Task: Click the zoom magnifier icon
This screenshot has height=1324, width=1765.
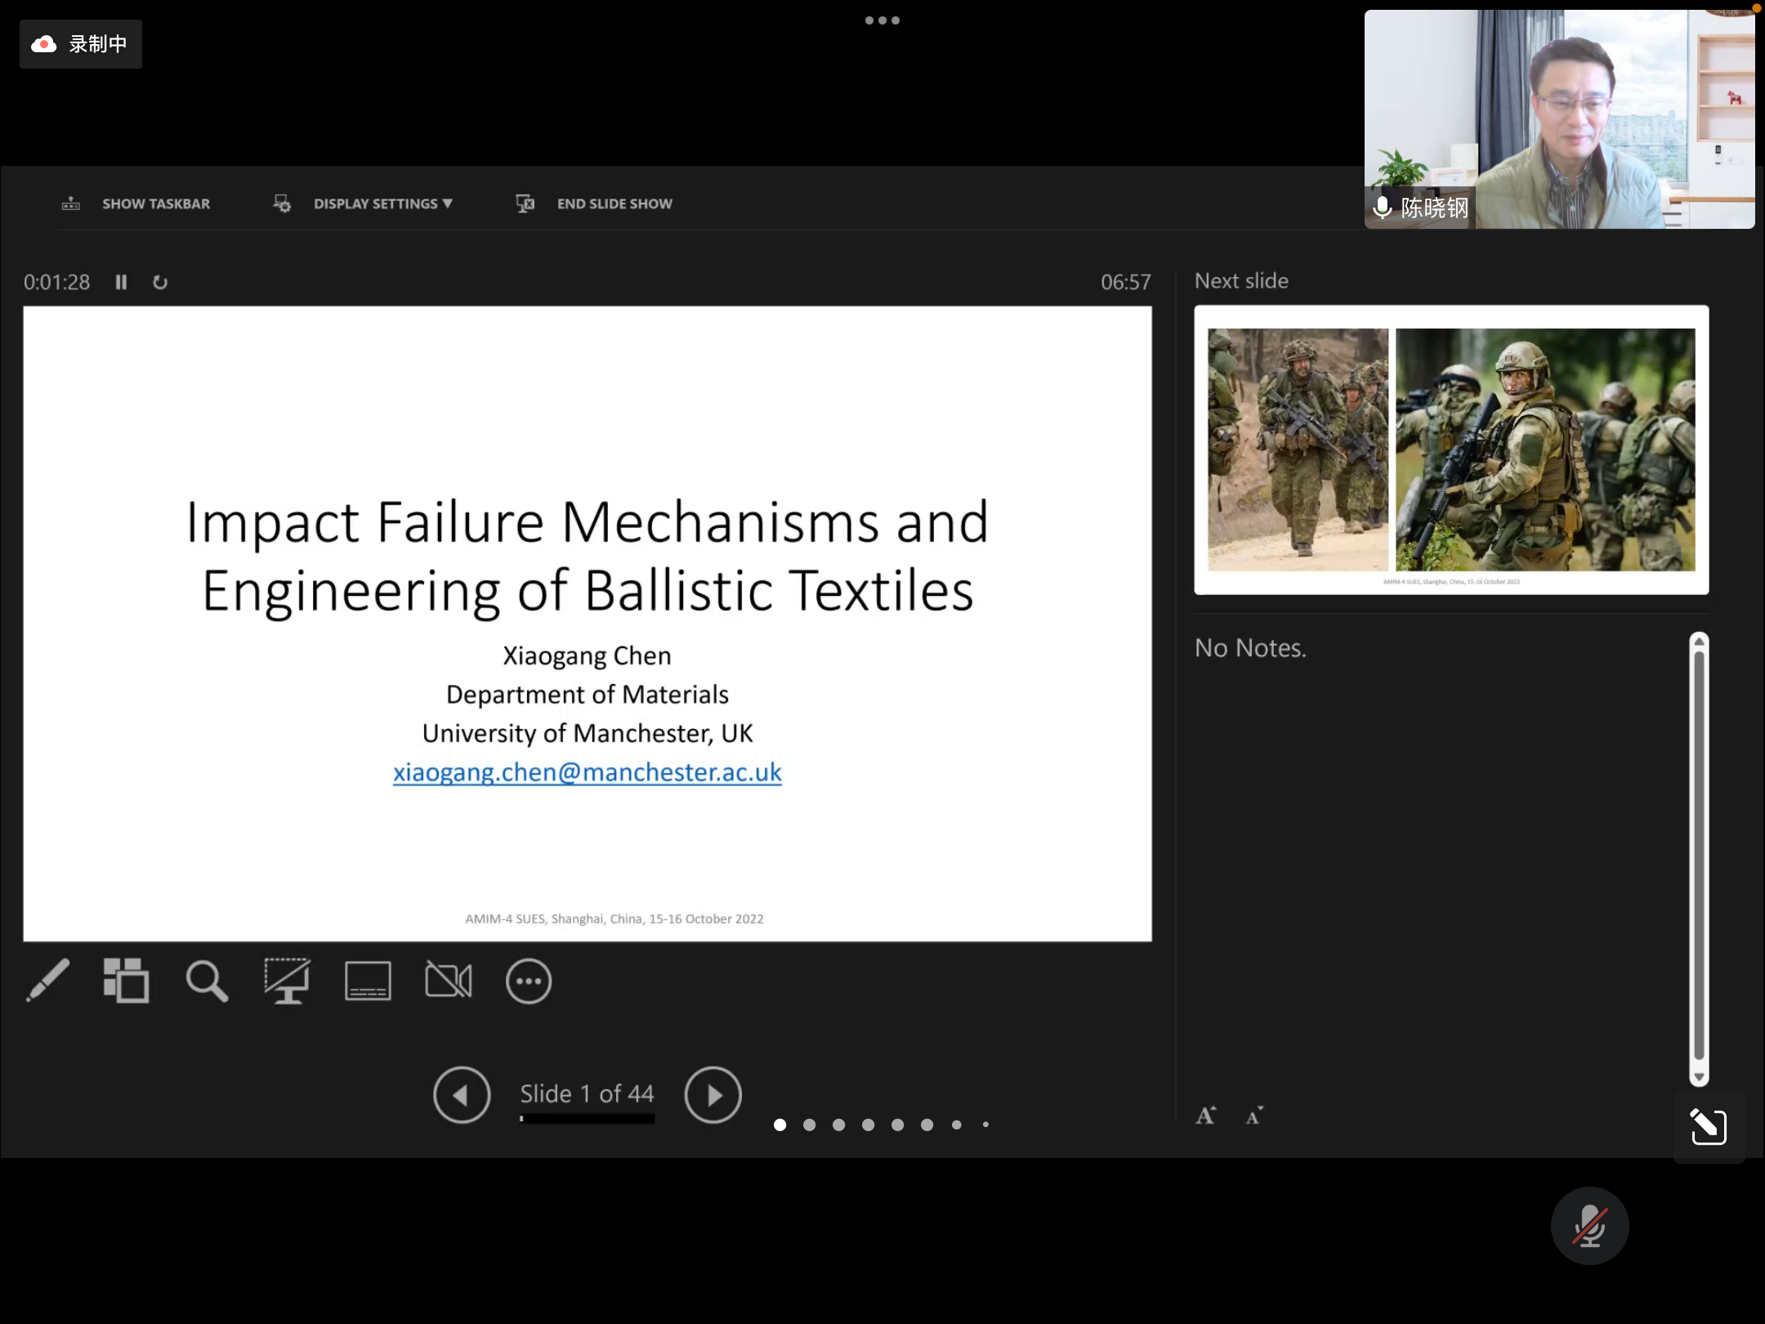Action: 206,980
